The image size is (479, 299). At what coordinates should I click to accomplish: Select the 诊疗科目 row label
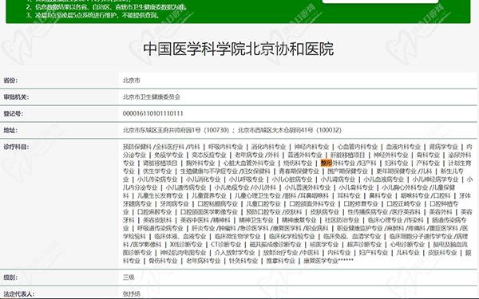[16, 147]
